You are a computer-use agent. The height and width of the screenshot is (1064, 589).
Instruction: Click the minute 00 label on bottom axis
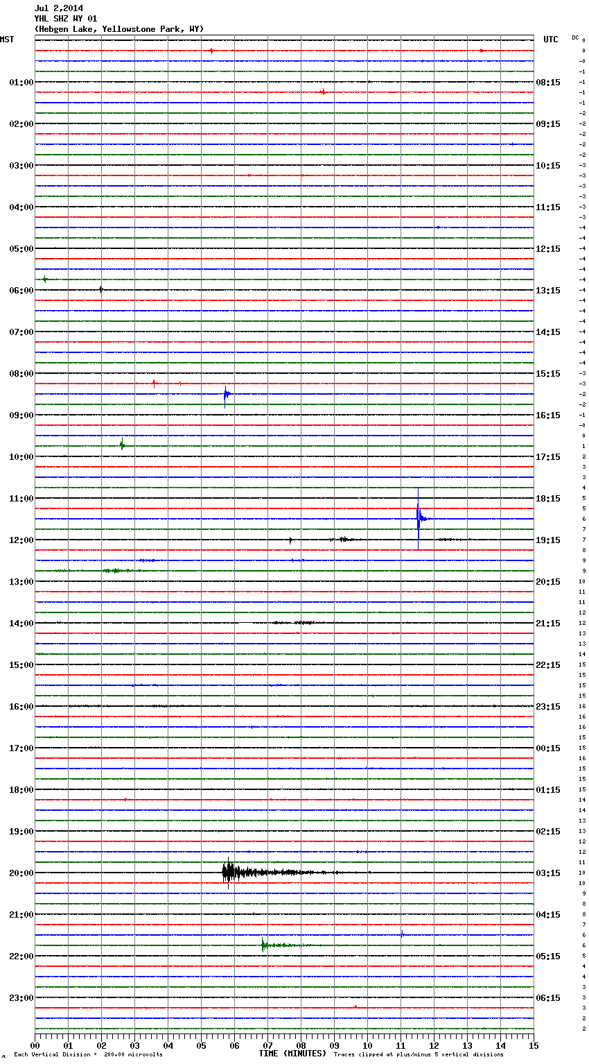pos(35,1045)
